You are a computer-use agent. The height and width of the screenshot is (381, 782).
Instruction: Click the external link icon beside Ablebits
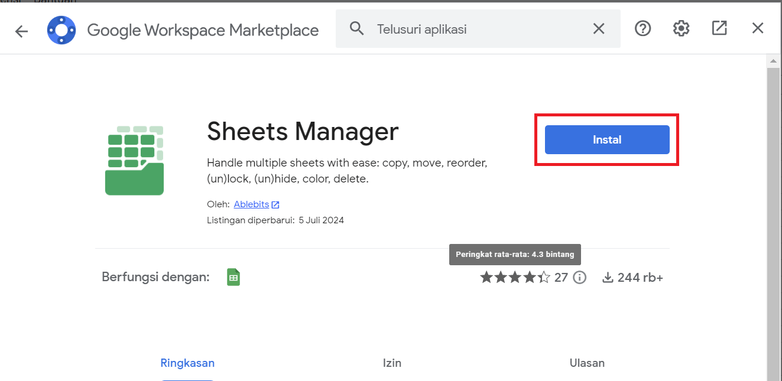click(x=275, y=204)
